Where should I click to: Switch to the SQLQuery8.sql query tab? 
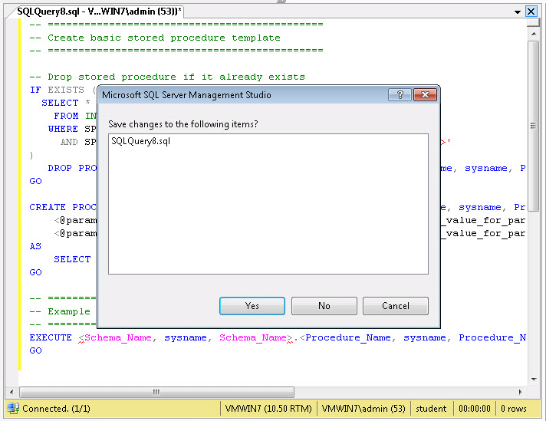(x=99, y=12)
